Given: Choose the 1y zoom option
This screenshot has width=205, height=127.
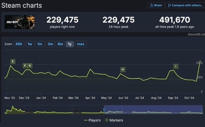Looking at the screenshot, I should (x=70, y=44).
